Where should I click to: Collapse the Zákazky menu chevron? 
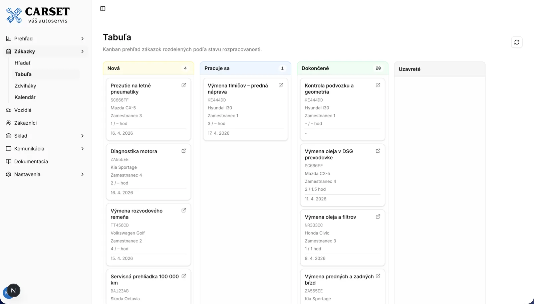pyautogui.click(x=82, y=51)
